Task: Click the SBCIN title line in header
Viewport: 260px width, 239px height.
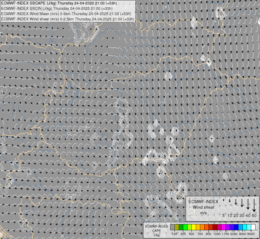Action: point(57,8)
